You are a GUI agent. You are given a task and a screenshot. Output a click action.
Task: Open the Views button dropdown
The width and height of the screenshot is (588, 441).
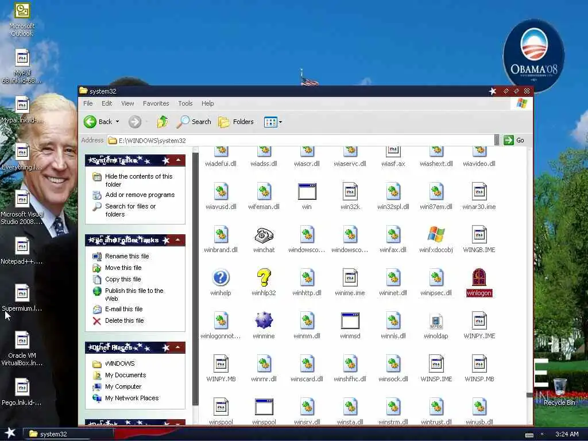click(280, 122)
